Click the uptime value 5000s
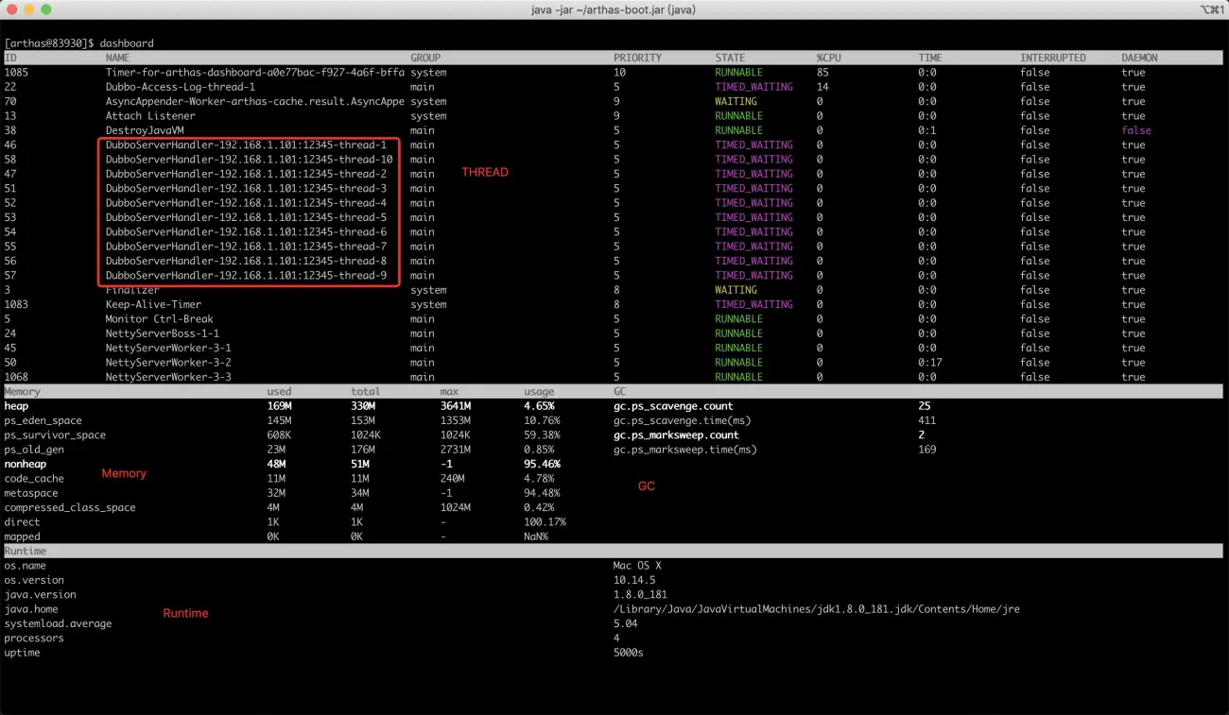1229x715 pixels. pyautogui.click(x=628, y=653)
